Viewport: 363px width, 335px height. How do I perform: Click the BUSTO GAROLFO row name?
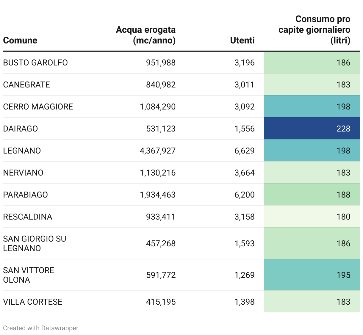(35, 63)
